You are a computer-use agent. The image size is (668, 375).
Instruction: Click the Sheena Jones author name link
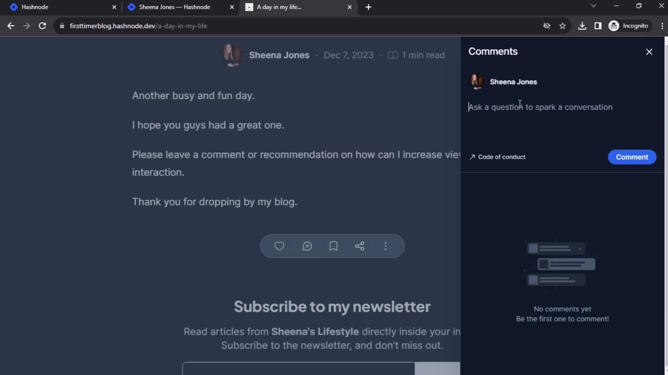click(279, 55)
